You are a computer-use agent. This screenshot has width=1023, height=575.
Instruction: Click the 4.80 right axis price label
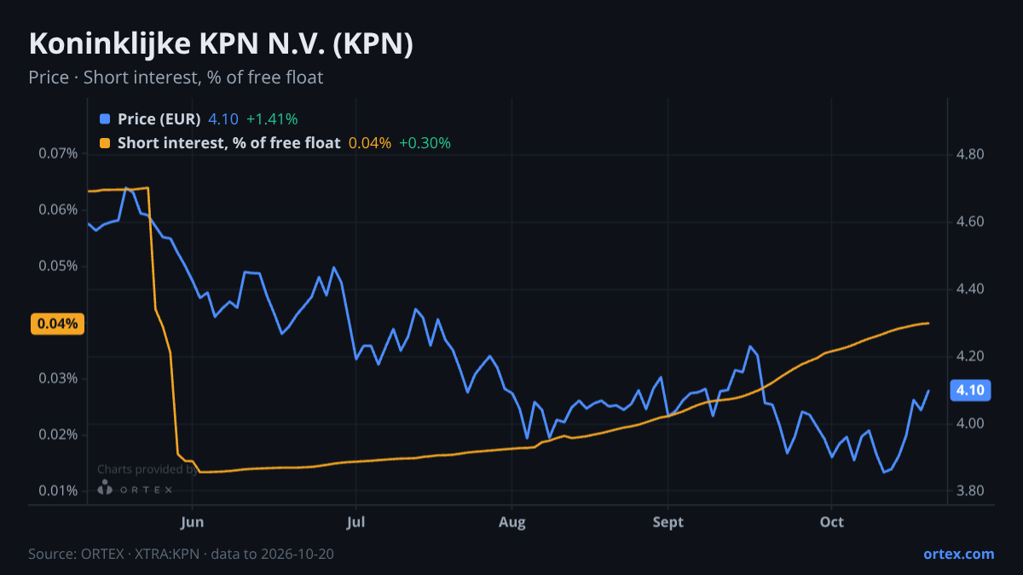(971, 154)
